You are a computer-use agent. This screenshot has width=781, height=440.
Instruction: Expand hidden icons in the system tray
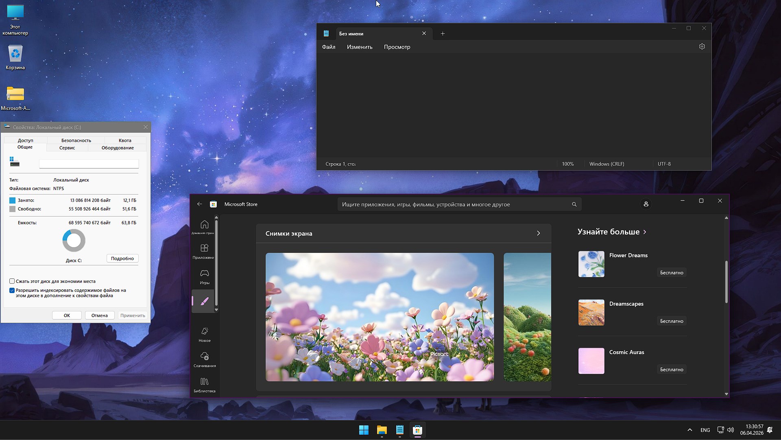coord(690,430)
